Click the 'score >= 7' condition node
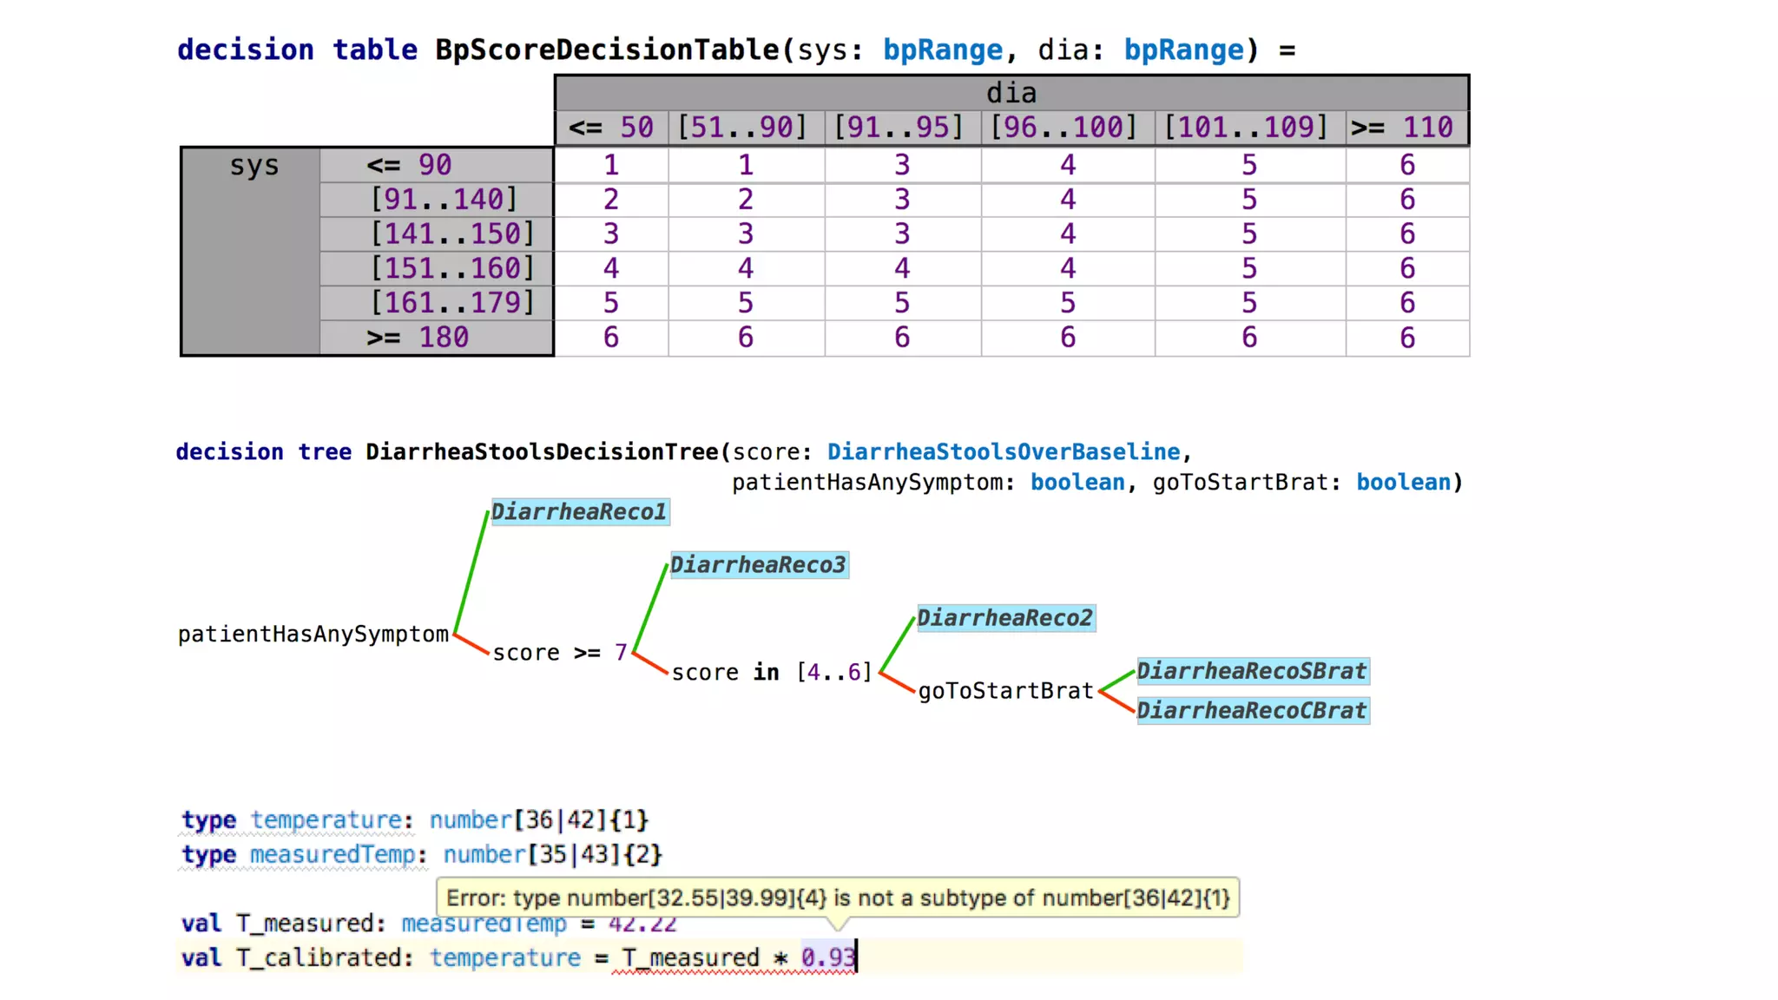This screenshot has width=1778, height=1000. coord(560,653)
